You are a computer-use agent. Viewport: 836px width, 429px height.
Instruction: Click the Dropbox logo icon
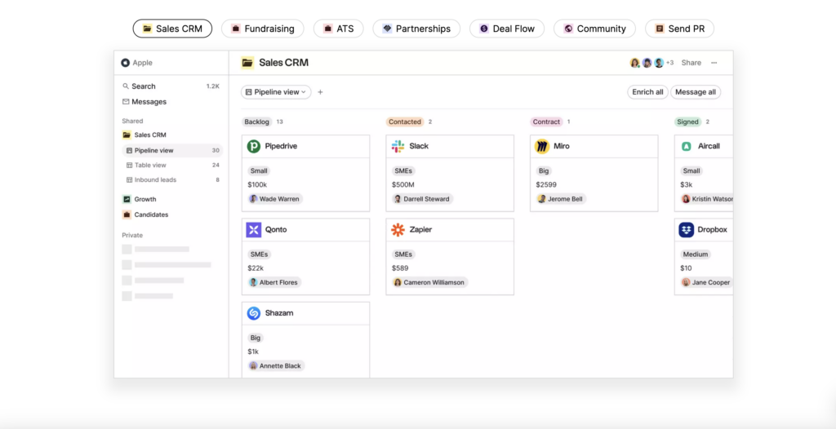686,230
